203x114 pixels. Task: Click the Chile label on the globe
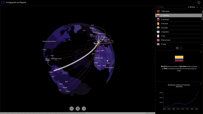(60, 90)
